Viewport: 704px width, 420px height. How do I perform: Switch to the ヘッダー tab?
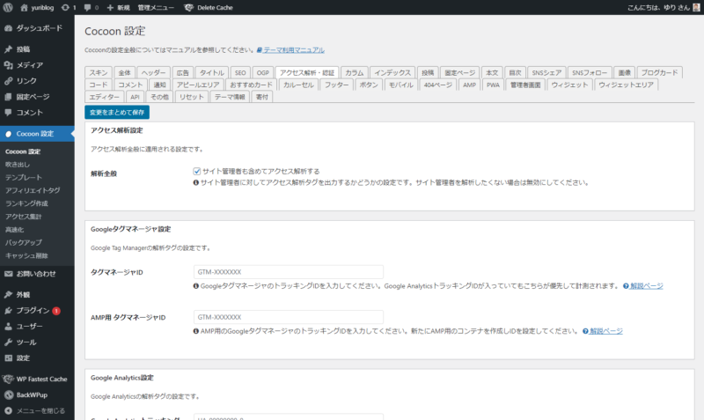[x=153, y=72]
